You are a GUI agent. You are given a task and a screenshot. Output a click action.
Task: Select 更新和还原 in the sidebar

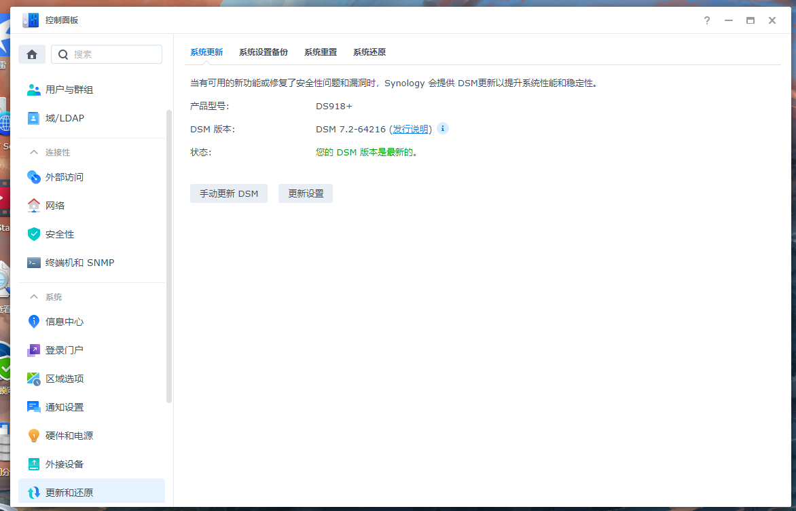click(92, 492)
